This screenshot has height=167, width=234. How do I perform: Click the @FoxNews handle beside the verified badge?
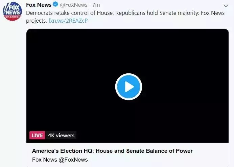(x=74, y=5)
